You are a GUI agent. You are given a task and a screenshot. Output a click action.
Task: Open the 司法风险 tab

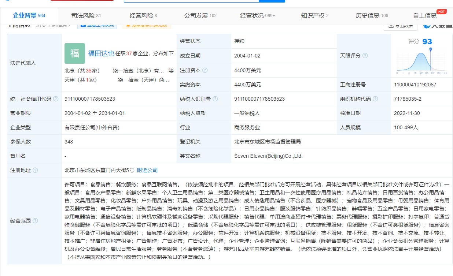point(86,16)
